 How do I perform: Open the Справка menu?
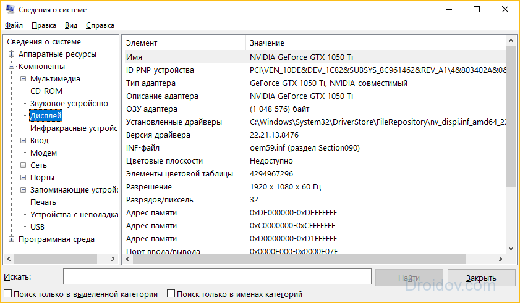[x=100, y=25]
